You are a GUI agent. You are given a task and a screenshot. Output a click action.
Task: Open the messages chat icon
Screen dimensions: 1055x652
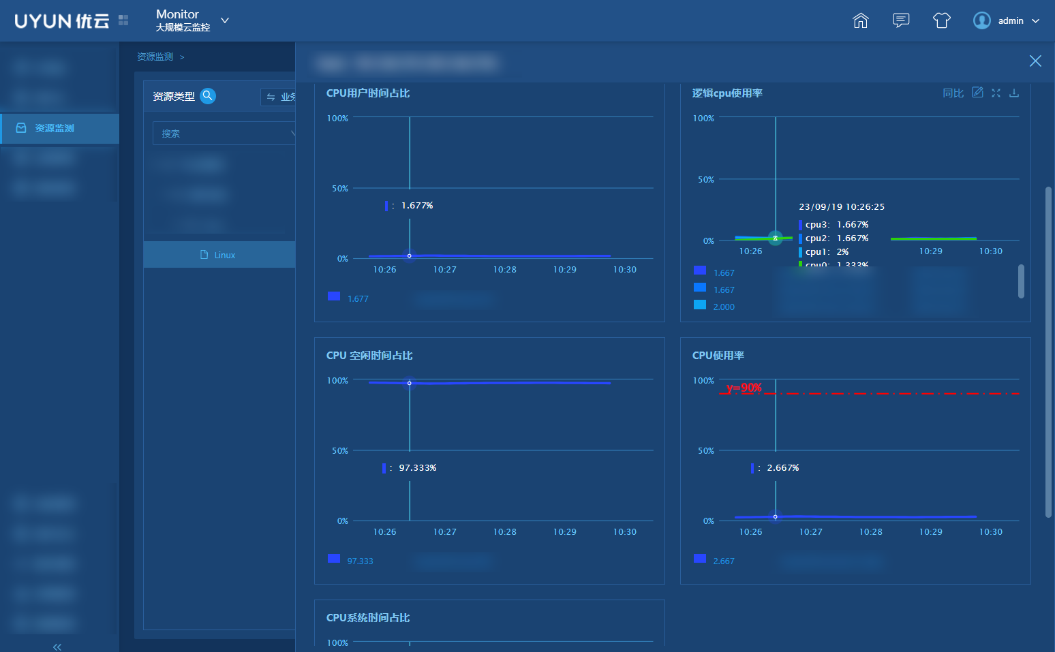(901, 20)
